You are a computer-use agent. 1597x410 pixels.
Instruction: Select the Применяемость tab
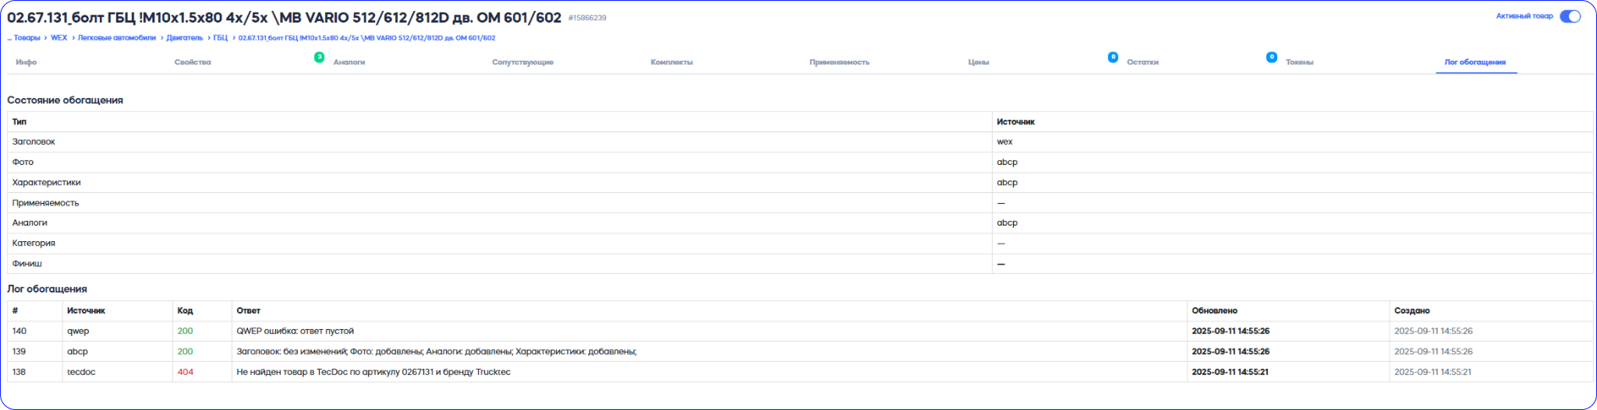[839, 62]
